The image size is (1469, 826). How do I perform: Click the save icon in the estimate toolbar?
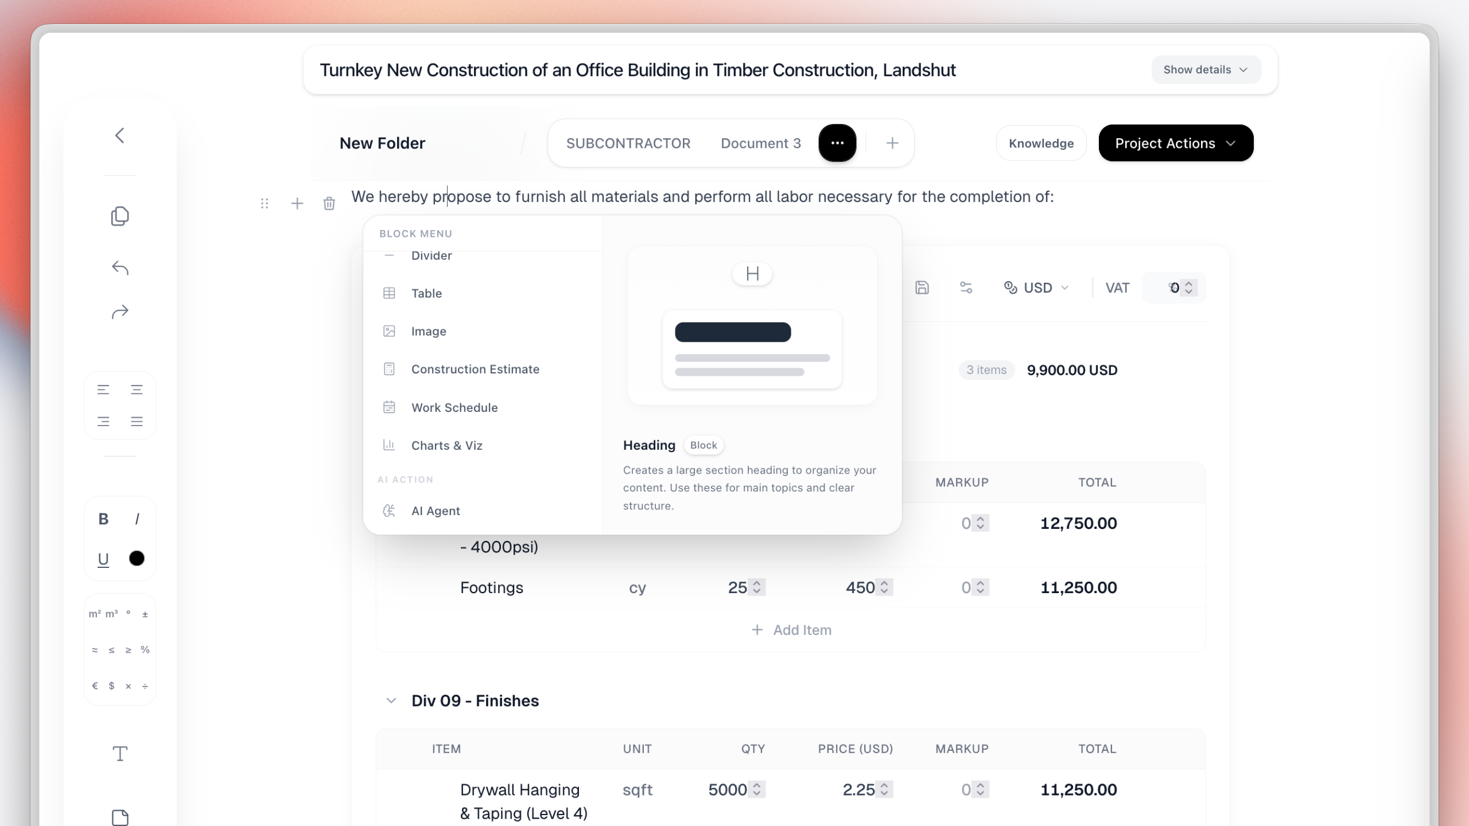point(922,287)
